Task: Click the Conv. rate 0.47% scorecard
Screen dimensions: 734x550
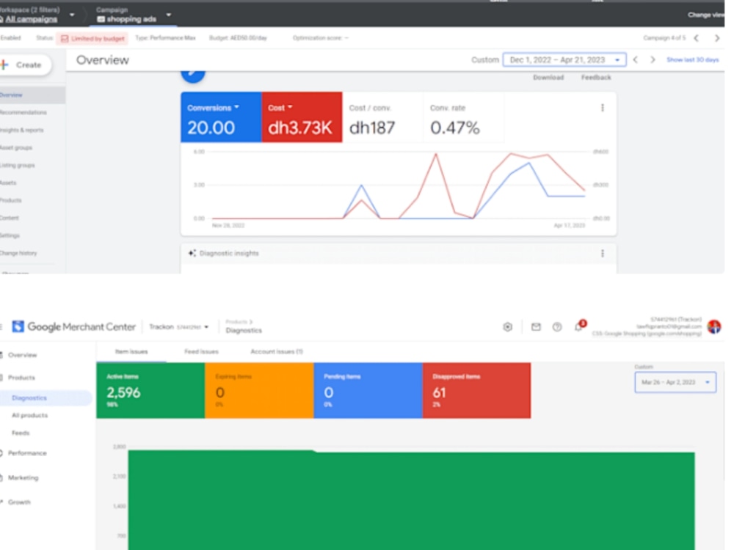Action: tap(463, 117)
